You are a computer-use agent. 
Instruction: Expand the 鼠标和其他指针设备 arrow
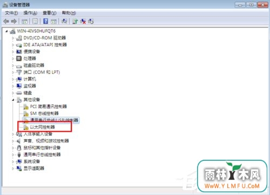(x=13, y=148)
